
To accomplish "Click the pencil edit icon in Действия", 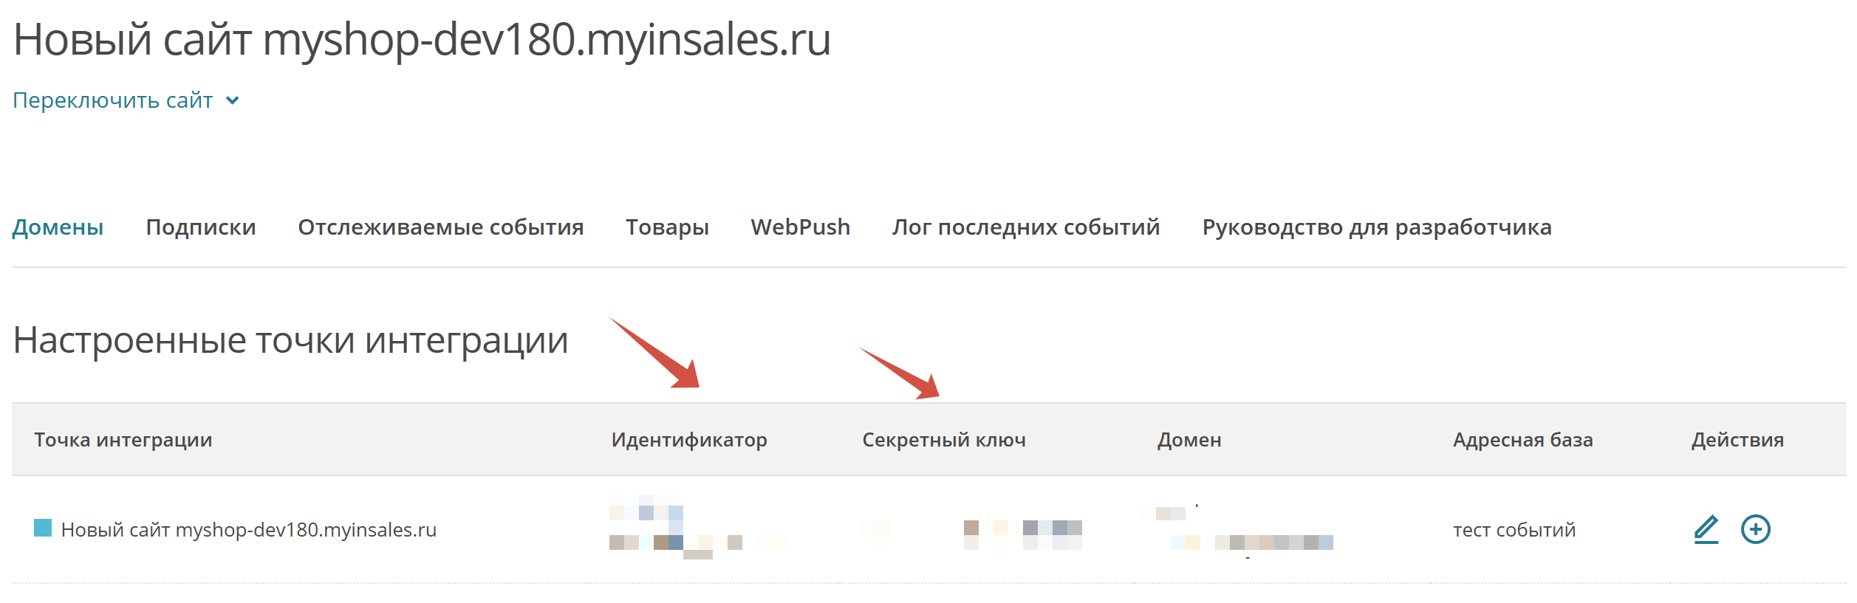I will click(1706, 529).
